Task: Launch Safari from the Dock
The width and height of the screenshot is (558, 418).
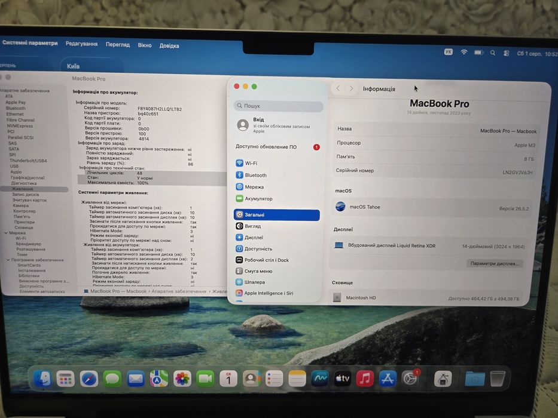Action: click(89, 379)
